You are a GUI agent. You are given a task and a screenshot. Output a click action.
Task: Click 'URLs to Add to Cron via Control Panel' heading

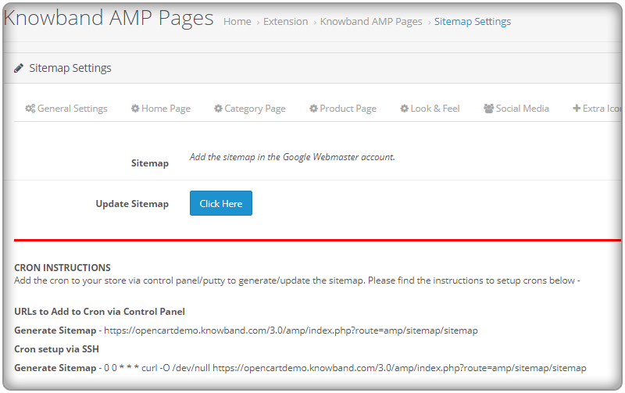[100, 311]
